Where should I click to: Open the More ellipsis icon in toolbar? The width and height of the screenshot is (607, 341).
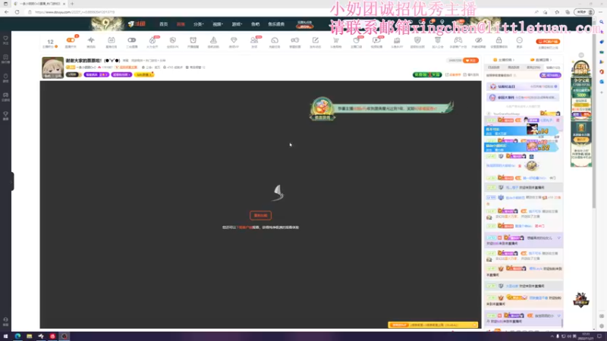pyautogui.click(x=519, y=40)
